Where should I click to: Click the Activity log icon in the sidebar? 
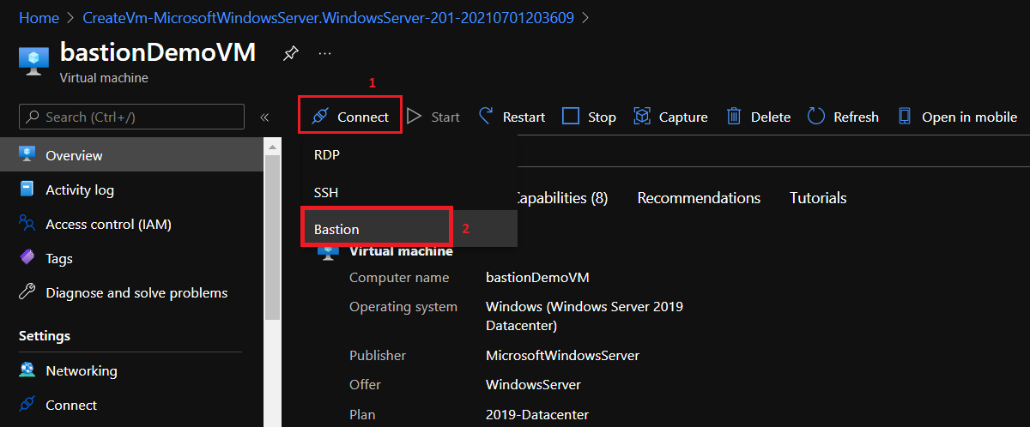click(27, 189)
